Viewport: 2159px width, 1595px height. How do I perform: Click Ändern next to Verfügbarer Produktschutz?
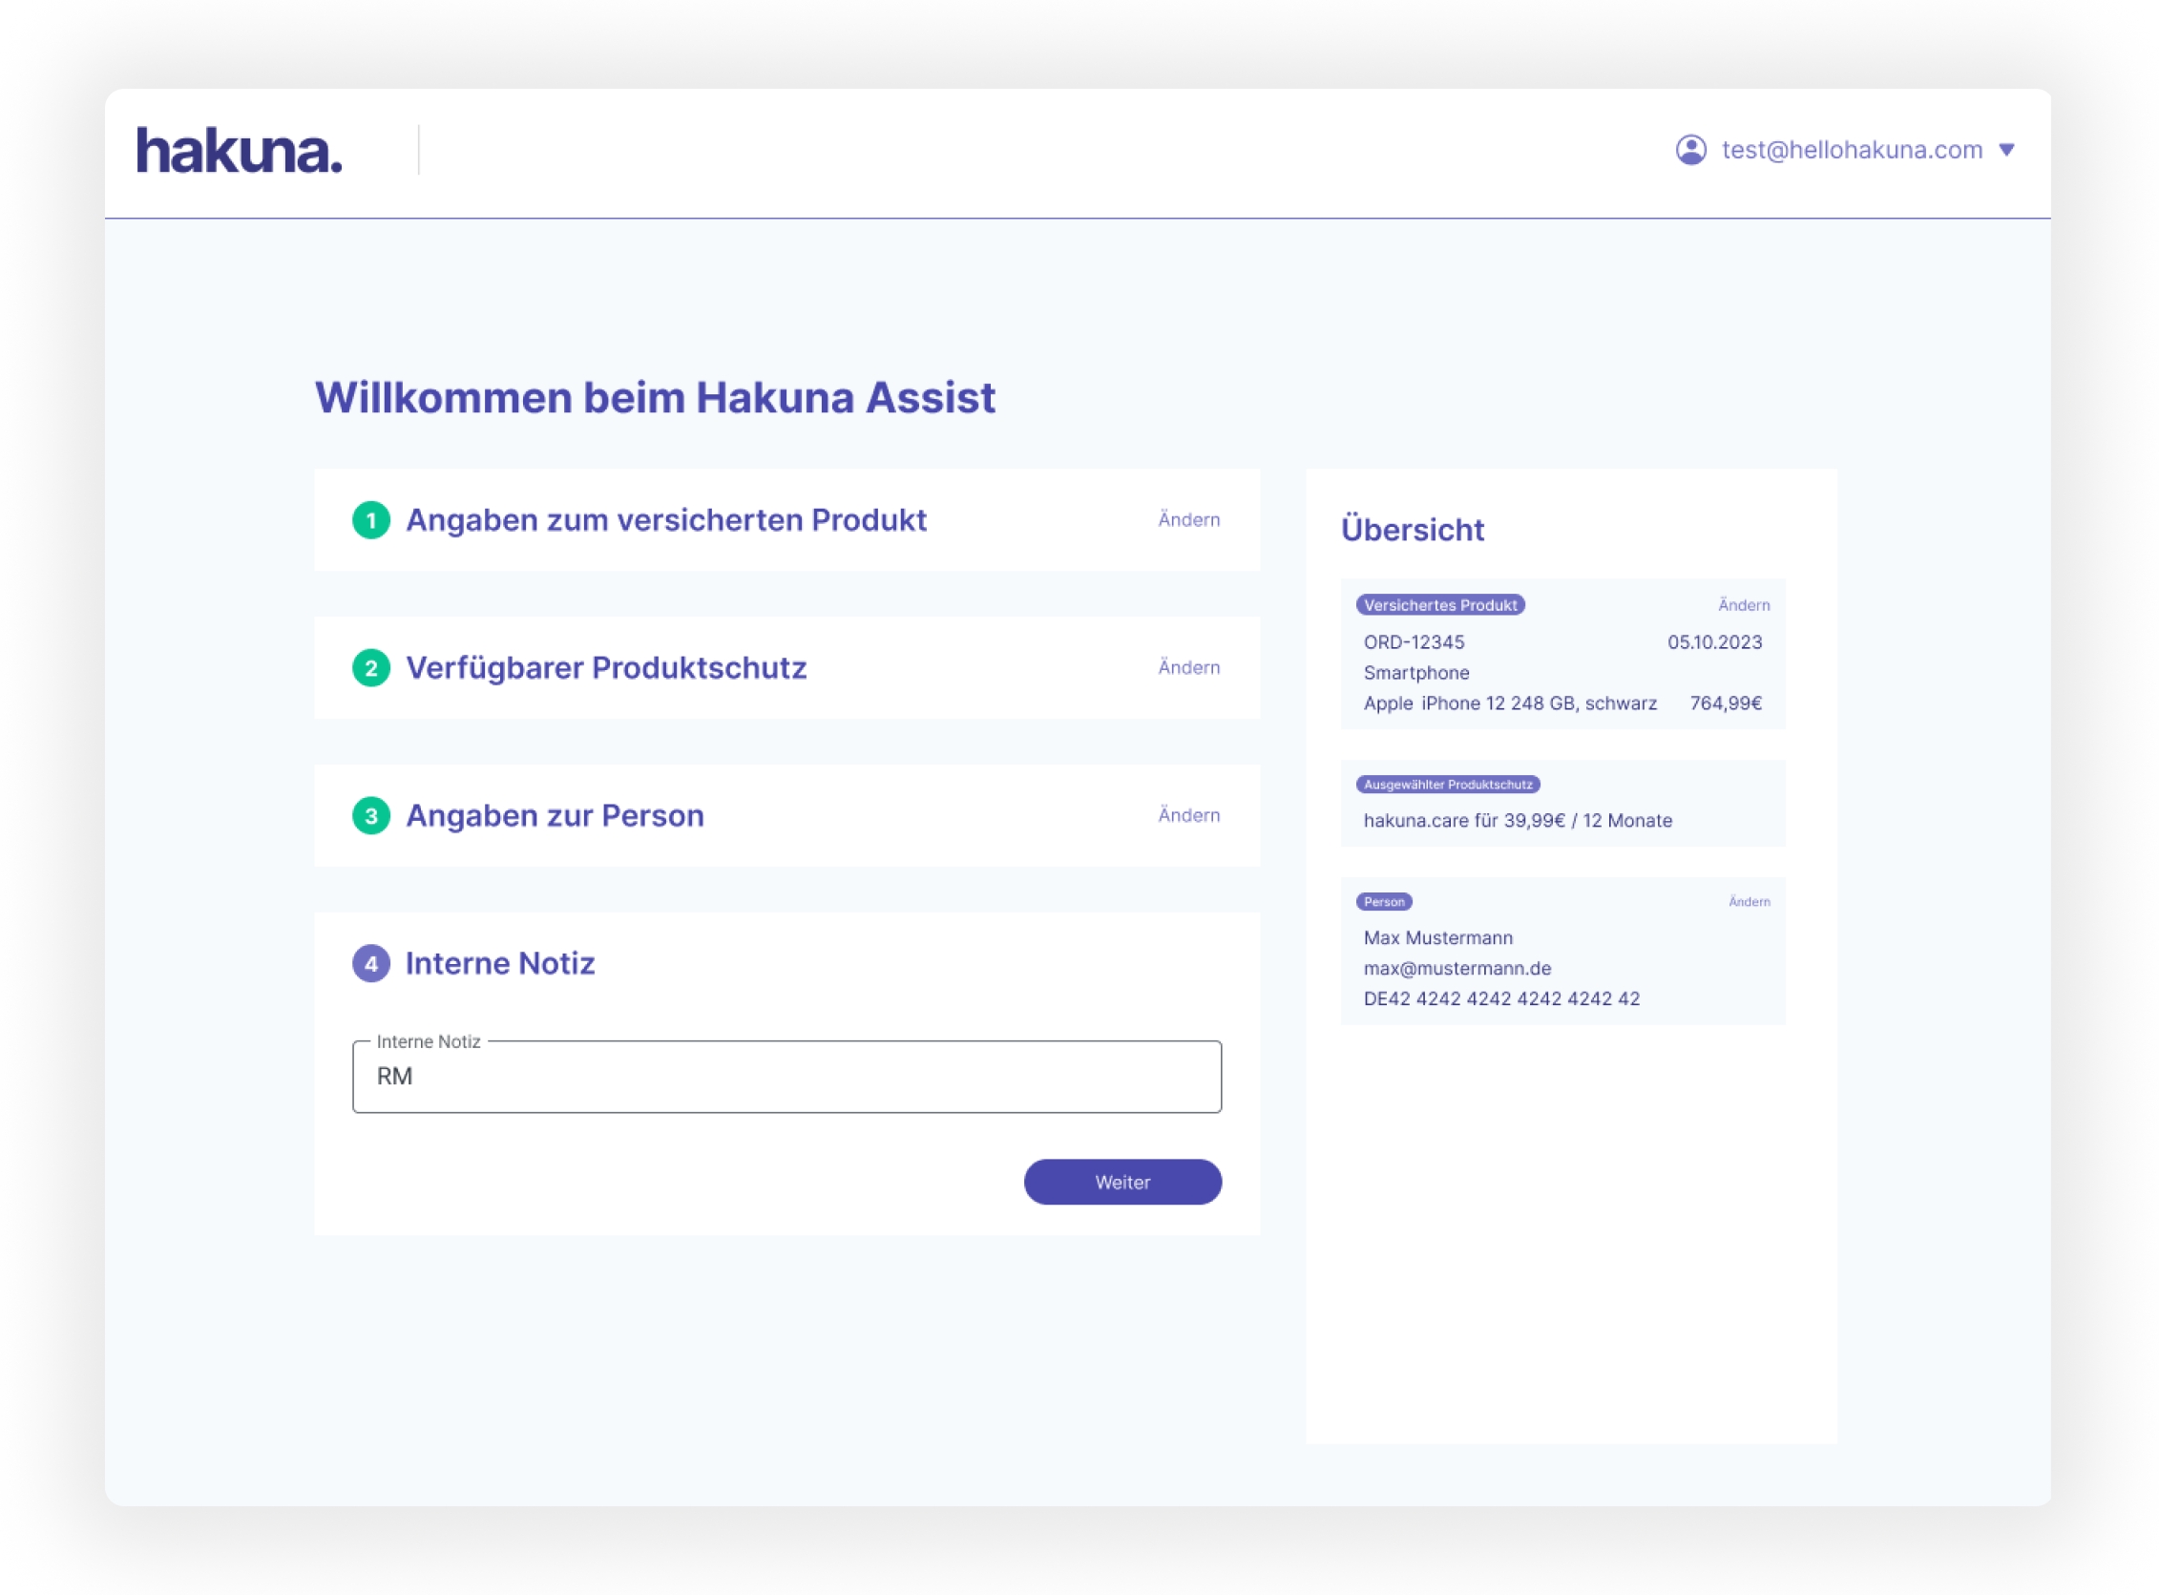[x=1188, y=668]
